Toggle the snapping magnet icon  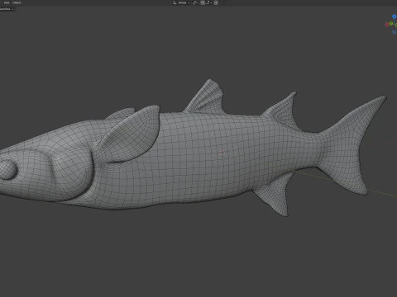tap(203, 2)
